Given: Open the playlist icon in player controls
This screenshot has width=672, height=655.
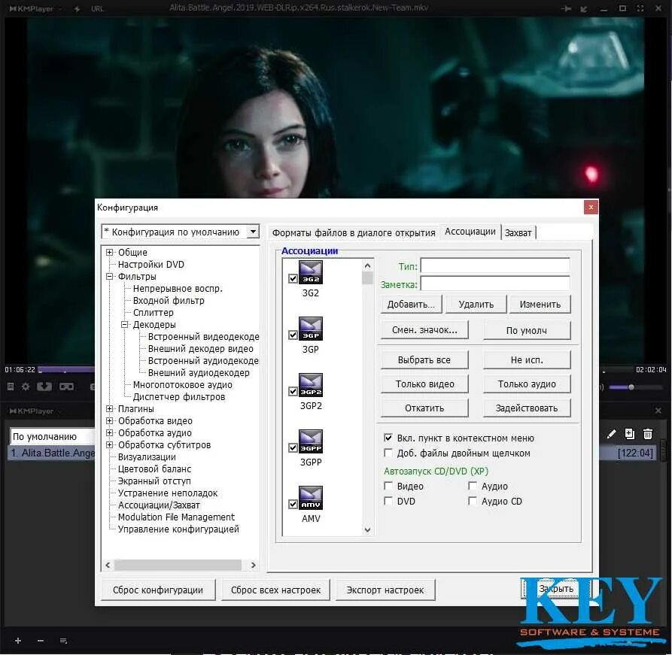Looking at the screenshot, I should click(x=11, y=387).
